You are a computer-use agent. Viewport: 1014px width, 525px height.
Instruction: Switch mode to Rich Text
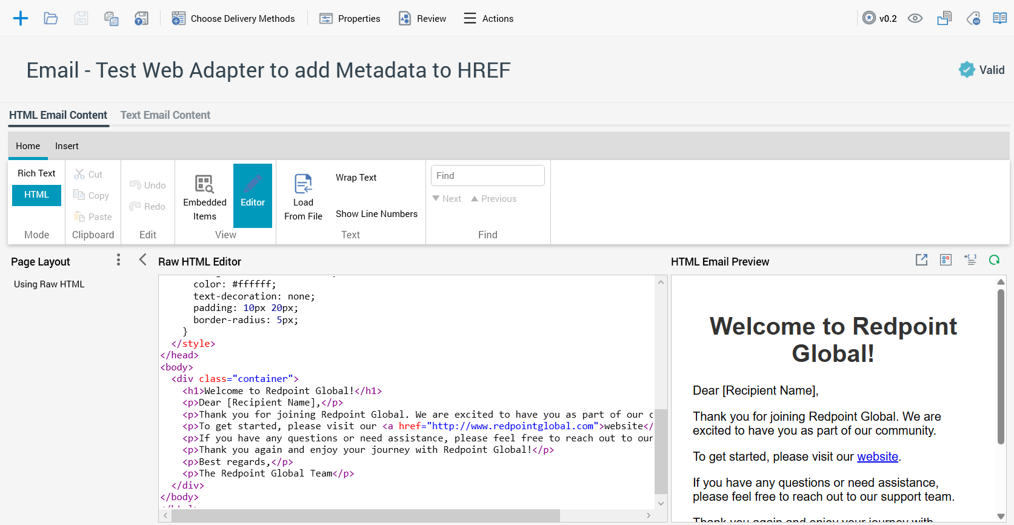36,173
